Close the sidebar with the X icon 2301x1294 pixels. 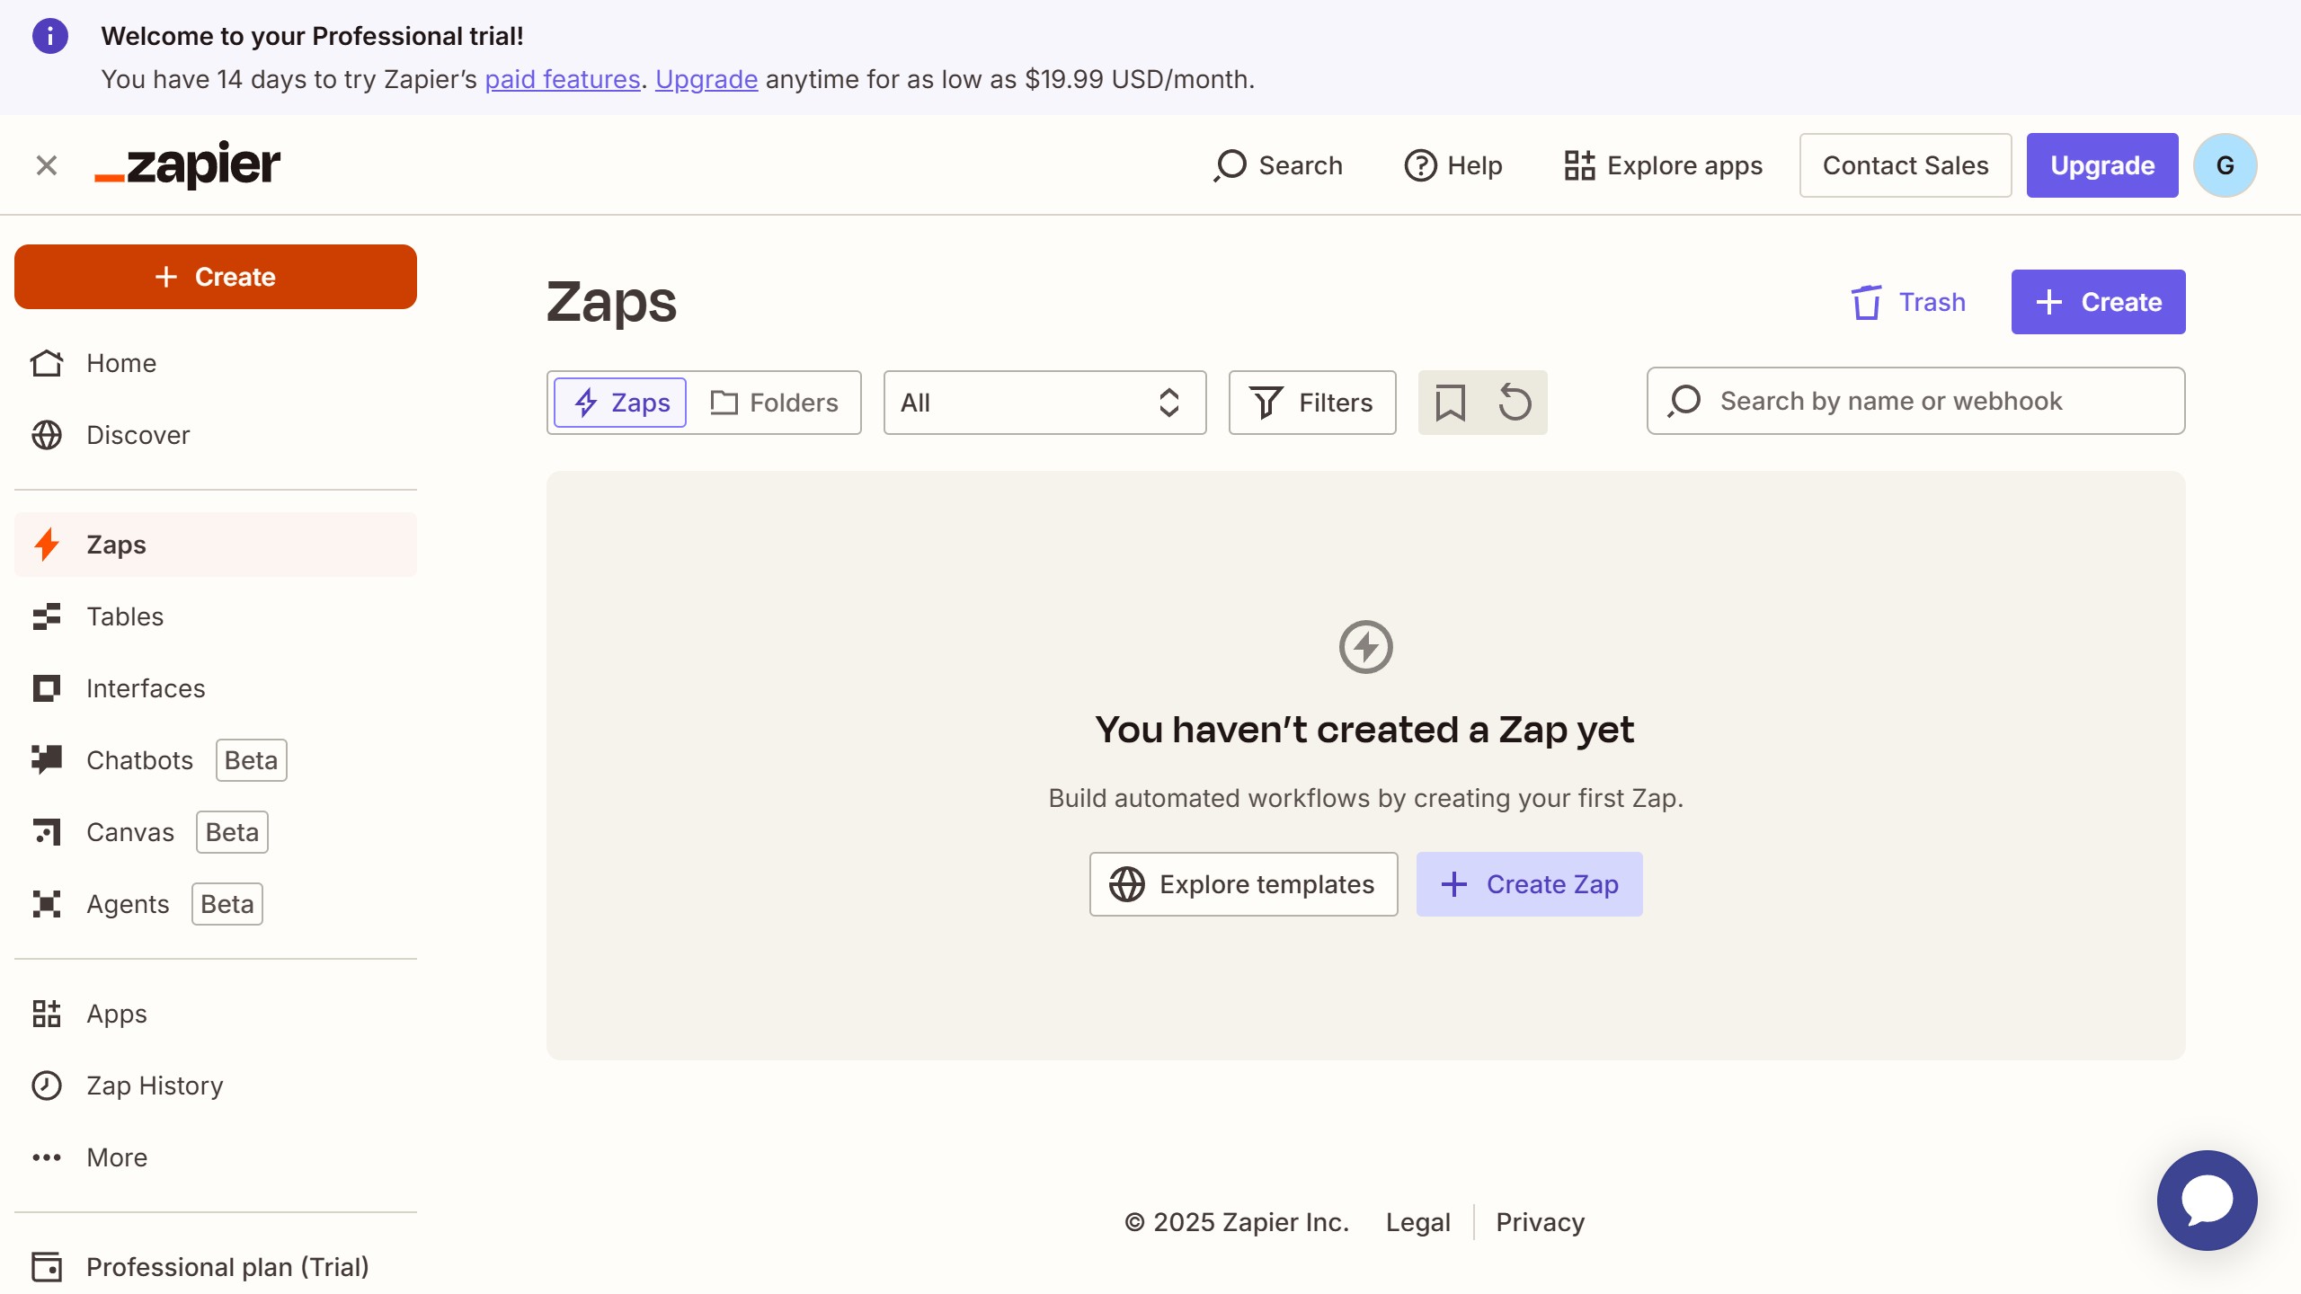(x=47, y=165)
